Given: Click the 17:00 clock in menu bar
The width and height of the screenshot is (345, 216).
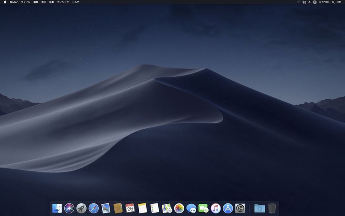Looking at the screenshot, I should pos(324,2).
